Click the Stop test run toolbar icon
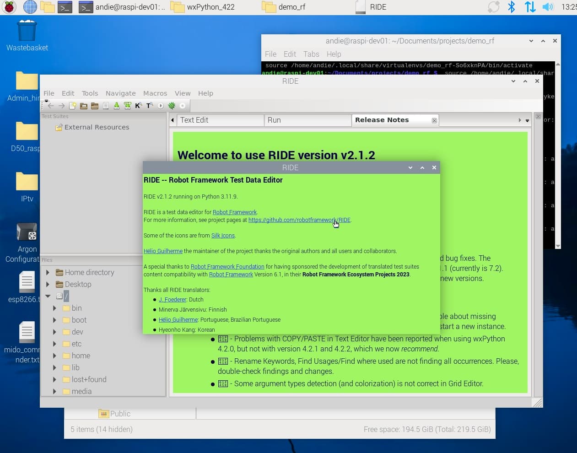 point(183,106)
